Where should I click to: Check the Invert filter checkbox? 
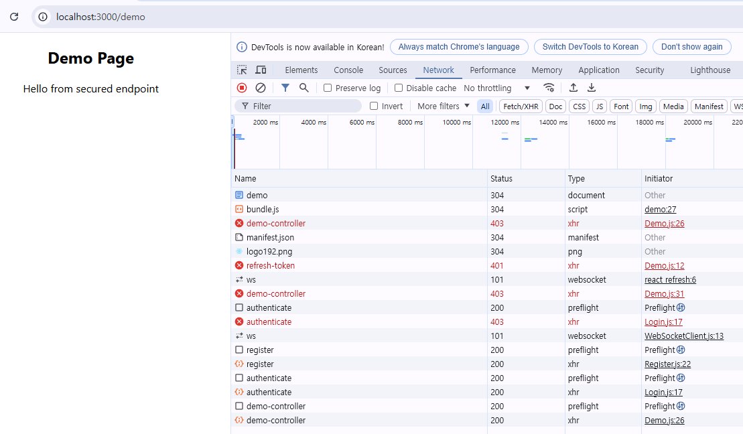(x=374, y=106)
